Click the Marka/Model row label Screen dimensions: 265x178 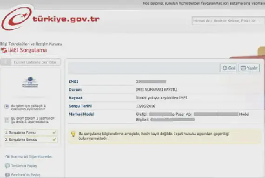(x=81, y=114)
